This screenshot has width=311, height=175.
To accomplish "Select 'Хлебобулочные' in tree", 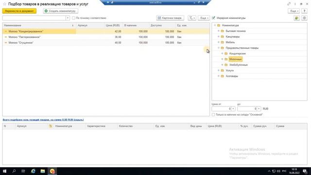I will pos(238,65).
